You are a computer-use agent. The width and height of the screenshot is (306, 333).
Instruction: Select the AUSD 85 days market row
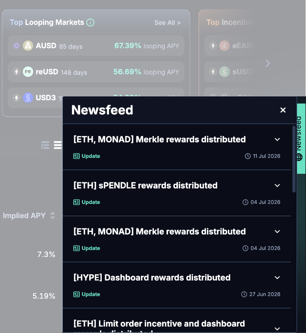[x=96, y=46]
